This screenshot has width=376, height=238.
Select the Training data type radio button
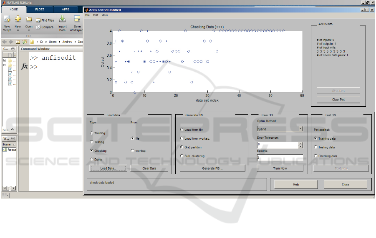tap(92, 133)
